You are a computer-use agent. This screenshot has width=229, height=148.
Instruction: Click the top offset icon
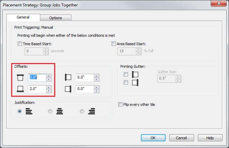pos(20,77)
